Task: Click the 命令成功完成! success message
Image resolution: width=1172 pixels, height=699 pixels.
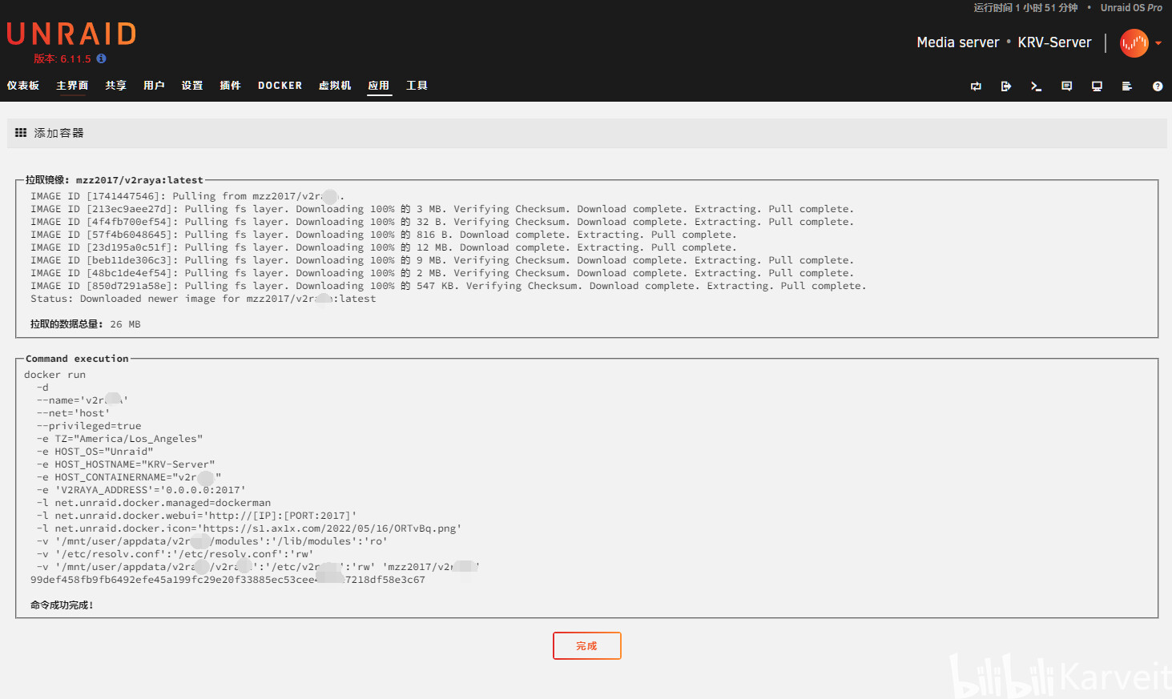Action: [62, 605]
